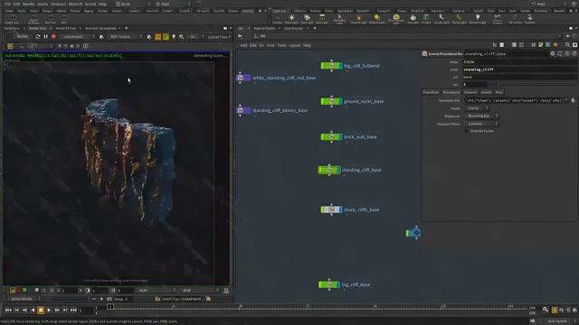Image resolution: width=579 pixels, height=325 pixels.
Task: Click the magnifier icon in render toolbar
Action: click(182, 37)
